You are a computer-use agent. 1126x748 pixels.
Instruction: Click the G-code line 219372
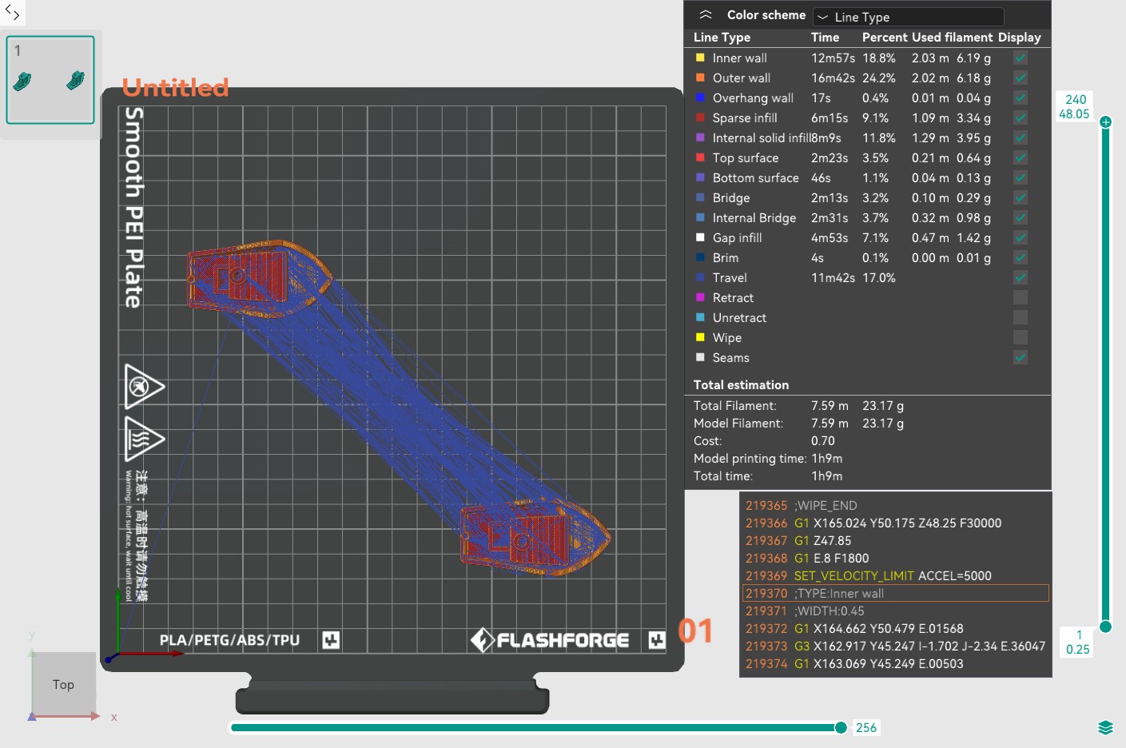879,629
